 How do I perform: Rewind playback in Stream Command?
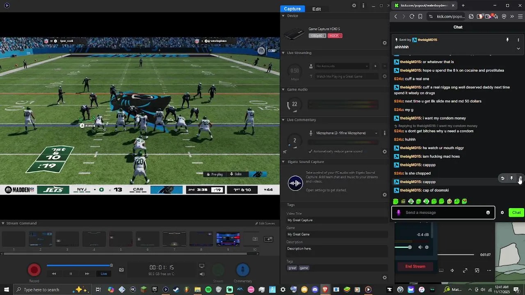(54, 274)
